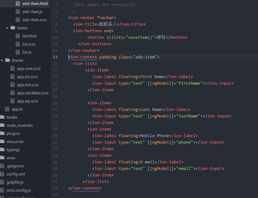Click file icon beside gulpfile.js

pyautogui.click(x=2, y=182)
